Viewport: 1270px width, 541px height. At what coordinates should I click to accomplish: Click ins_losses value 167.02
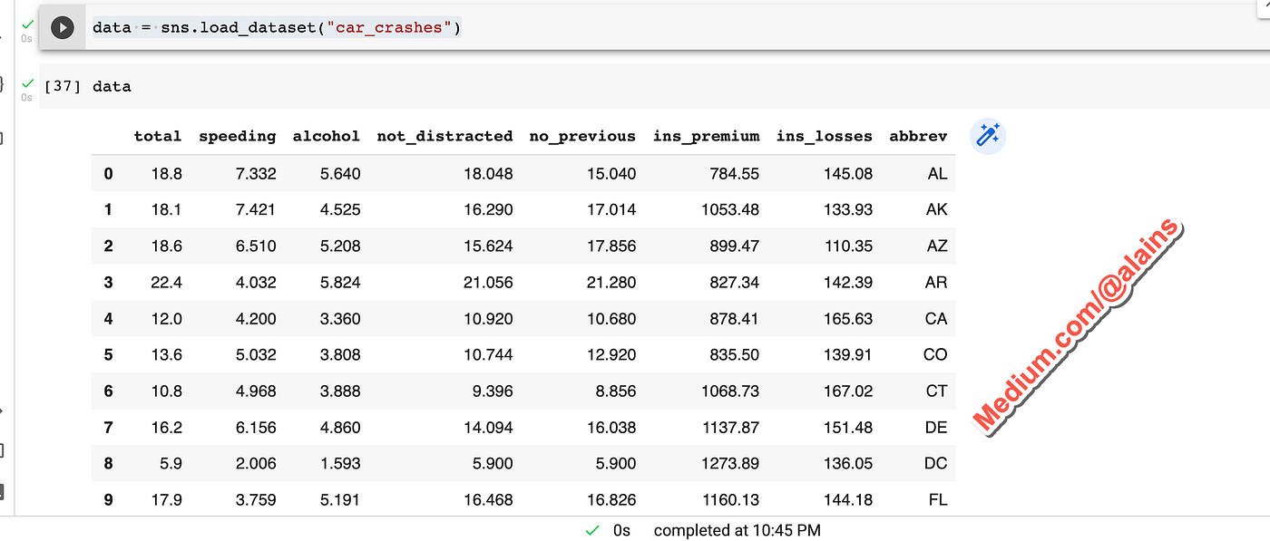pos(848,391)
